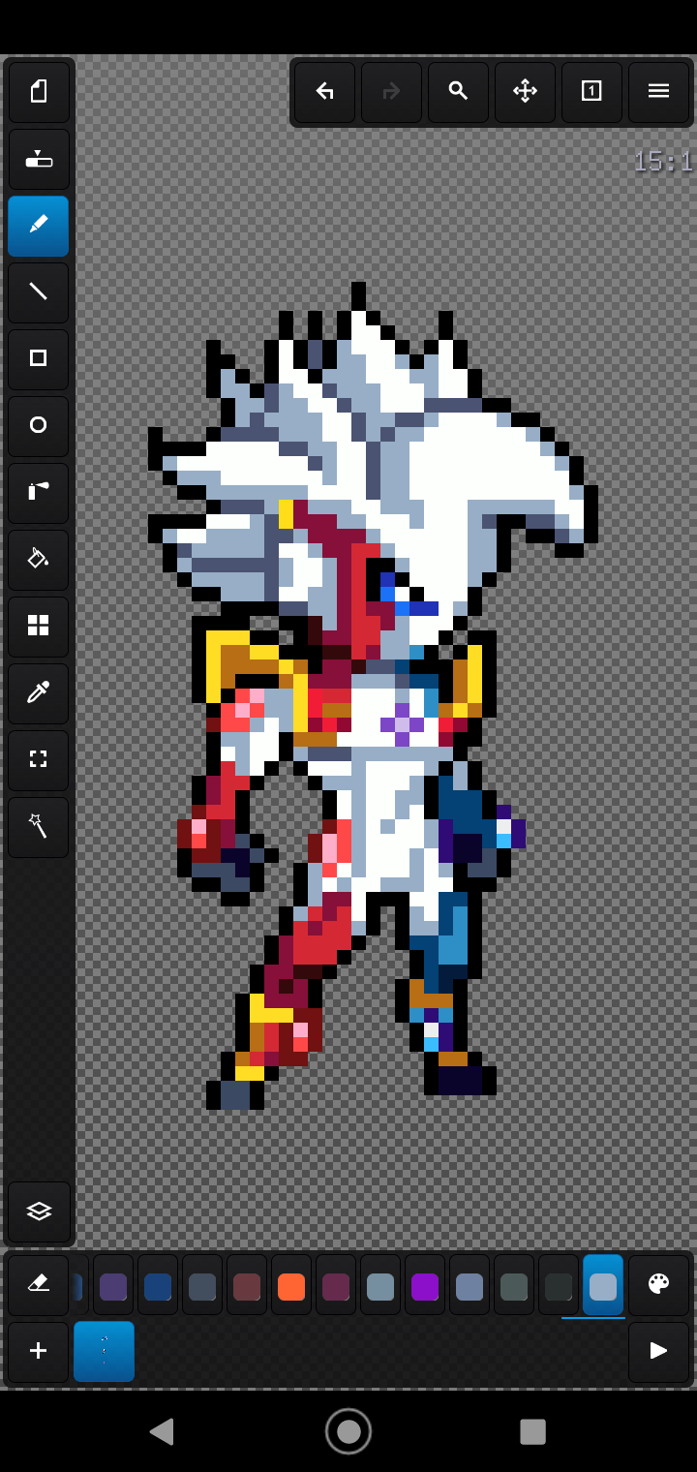Tap Android Recents square button
Viewport: 697px width, 1472px height.
(533, 1431)
